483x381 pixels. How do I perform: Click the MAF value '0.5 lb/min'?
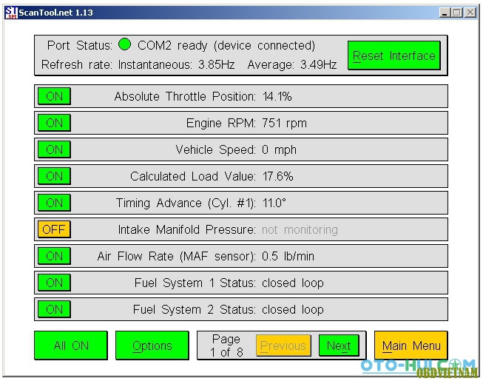[x=288, y=256]
